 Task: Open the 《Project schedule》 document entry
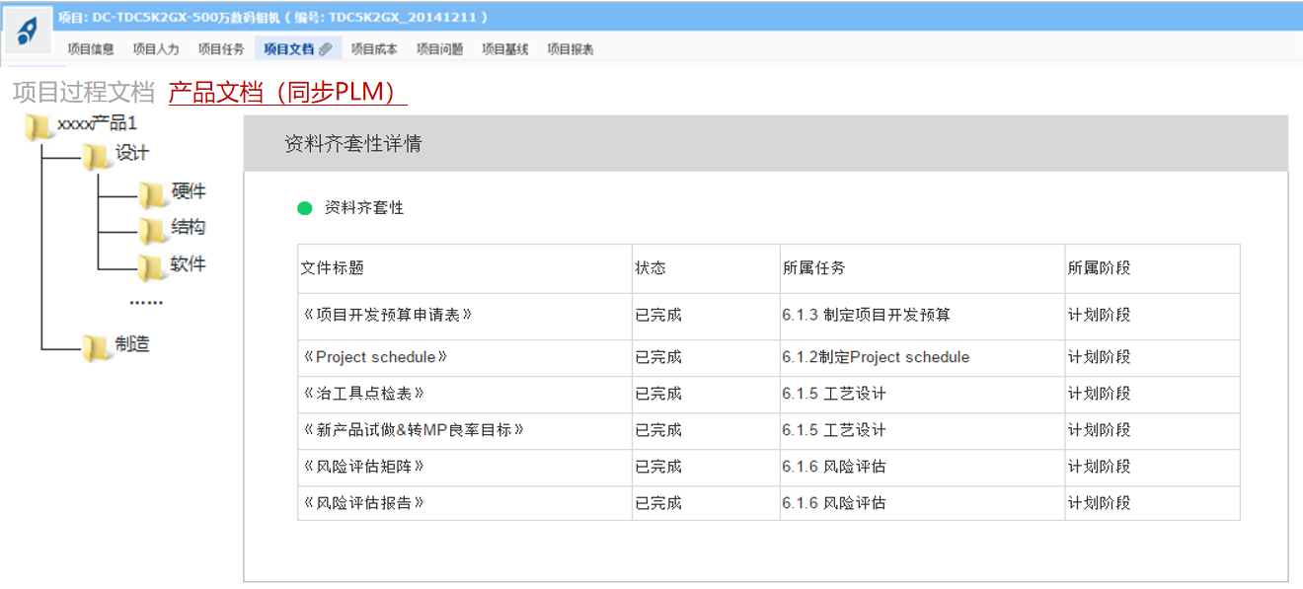coord(375,357)
